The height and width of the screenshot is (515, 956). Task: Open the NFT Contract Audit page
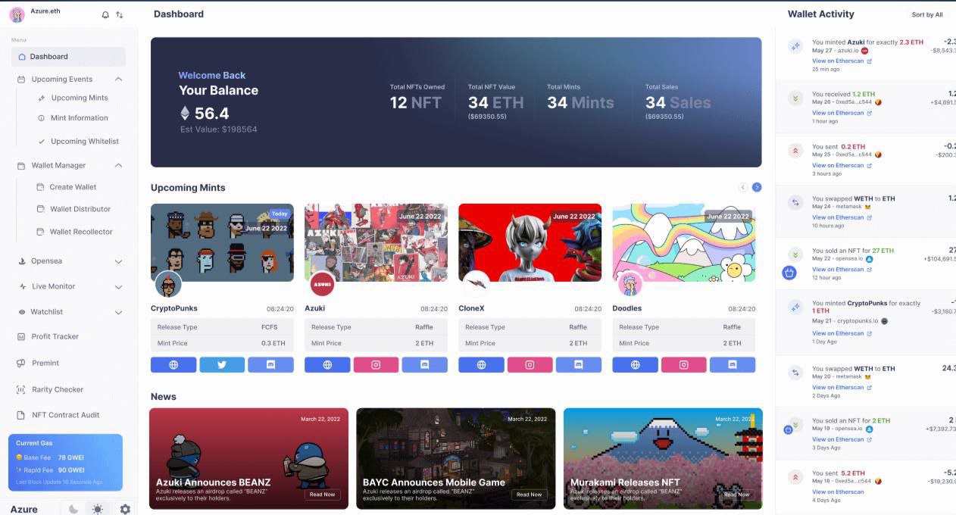click(58, 415)
